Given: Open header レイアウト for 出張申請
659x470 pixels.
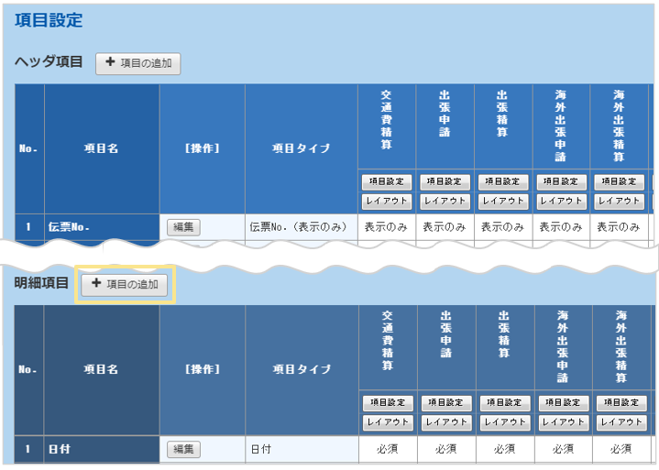Looking at the screenshot, I should pos(445,201).
